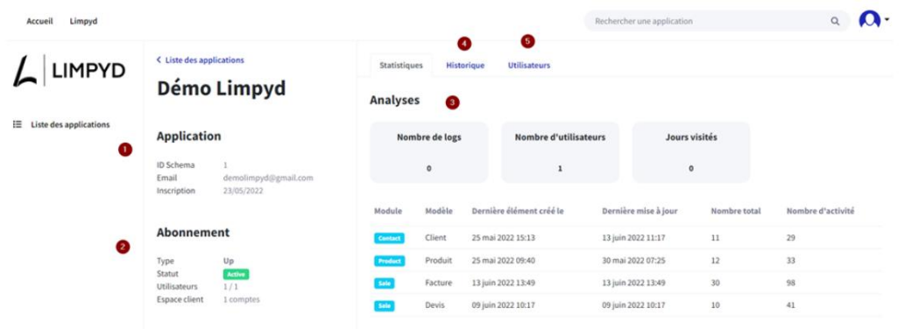Viewport: 905px width, 329px height.
Task: Click the subscription type value Up
Action: [x=229, y=261]
